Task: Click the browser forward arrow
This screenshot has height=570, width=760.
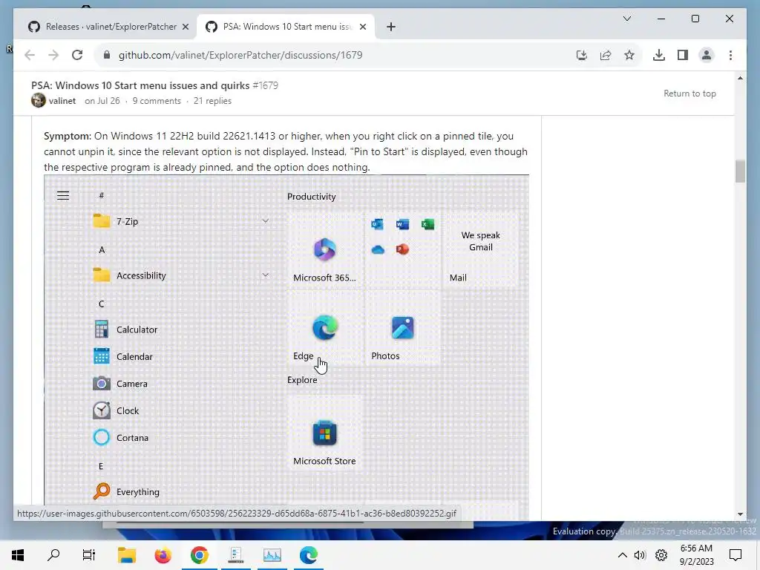Action: click(x=53, y=55)
